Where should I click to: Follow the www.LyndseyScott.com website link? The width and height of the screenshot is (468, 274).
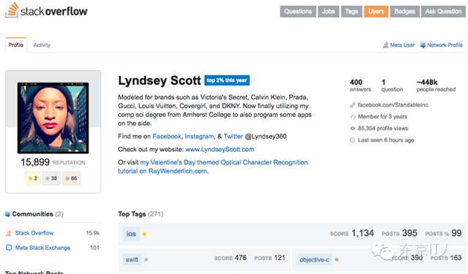219,149
